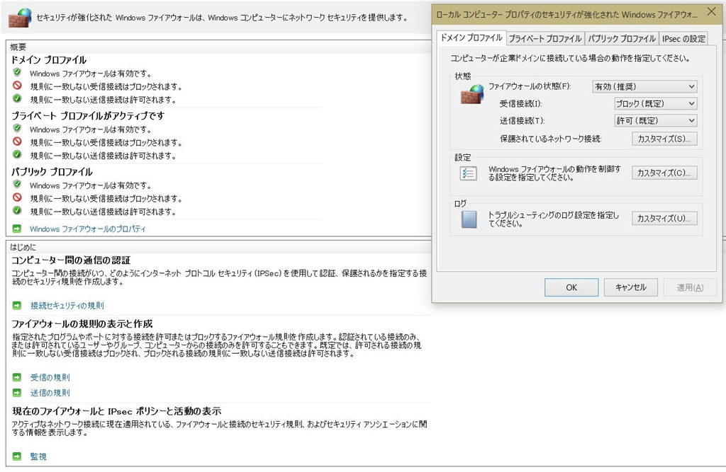
Task: Click green arrow icon beside 接続セキュリティの規則
Action: click(17, 305)
